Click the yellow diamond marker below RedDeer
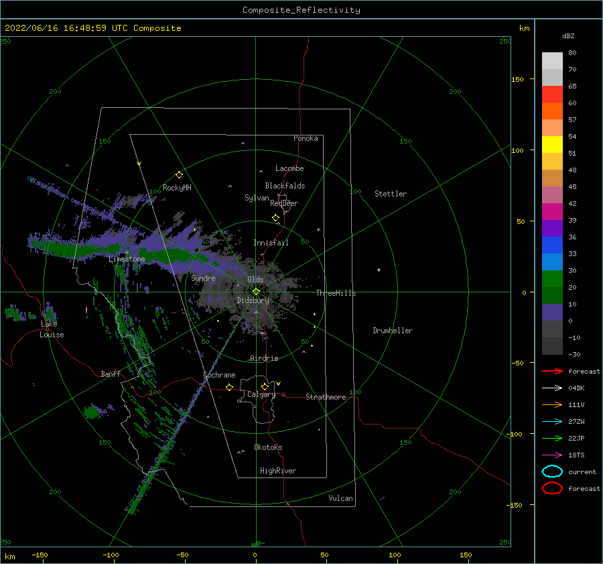Screen dimensions: 603x564 [x=275, y=218]
